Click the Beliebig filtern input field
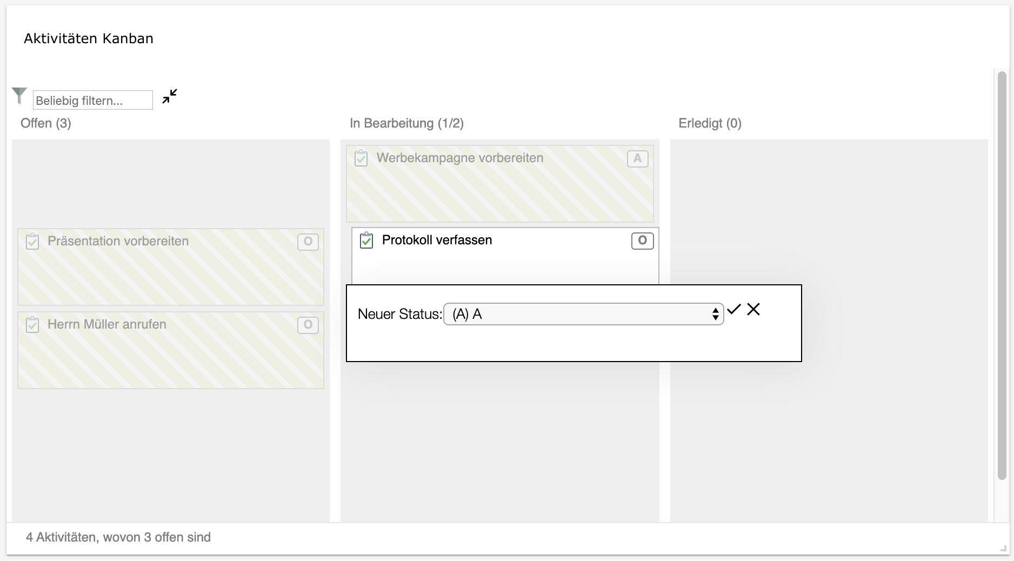This screenshot has width=1014, height=561. 93,100
